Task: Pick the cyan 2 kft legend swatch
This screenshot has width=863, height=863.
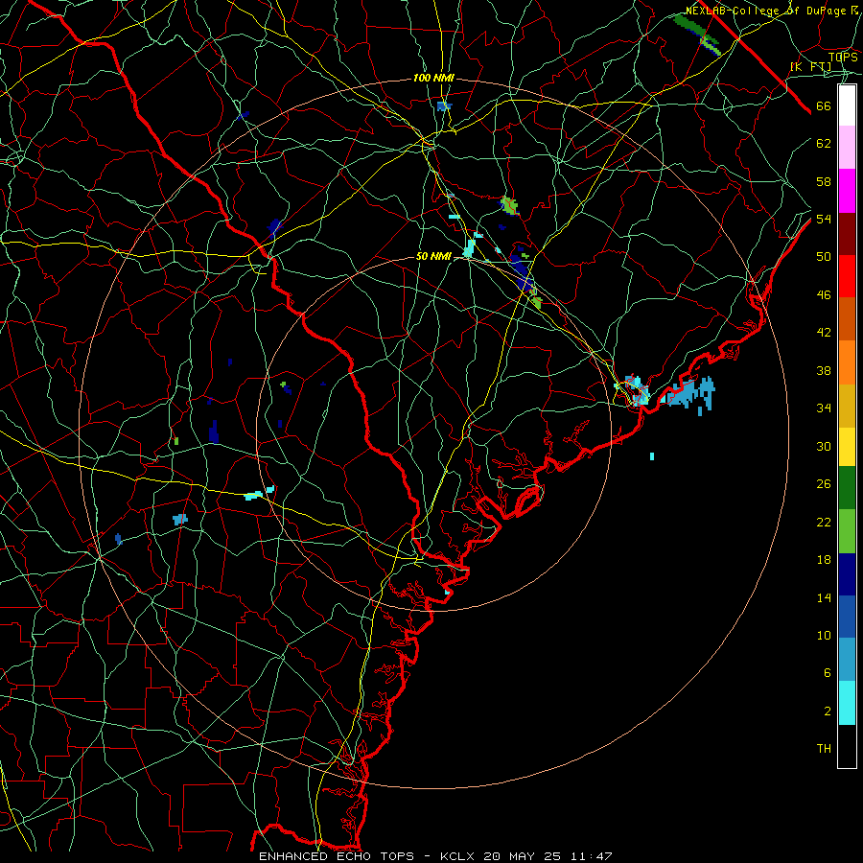Action: (847, 703)
